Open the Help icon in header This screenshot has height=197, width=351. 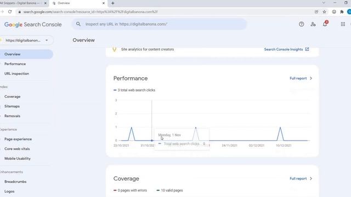(x=301, y=24)
